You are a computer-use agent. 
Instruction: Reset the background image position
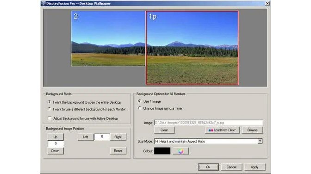click(x=118, y=151)
